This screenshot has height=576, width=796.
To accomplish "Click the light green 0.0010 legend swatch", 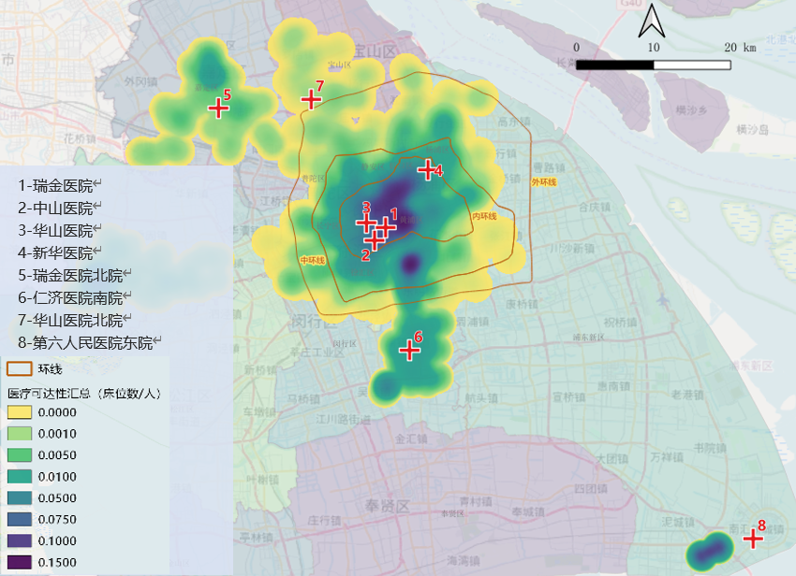I will pyautogui.click(x=20, y=434).
